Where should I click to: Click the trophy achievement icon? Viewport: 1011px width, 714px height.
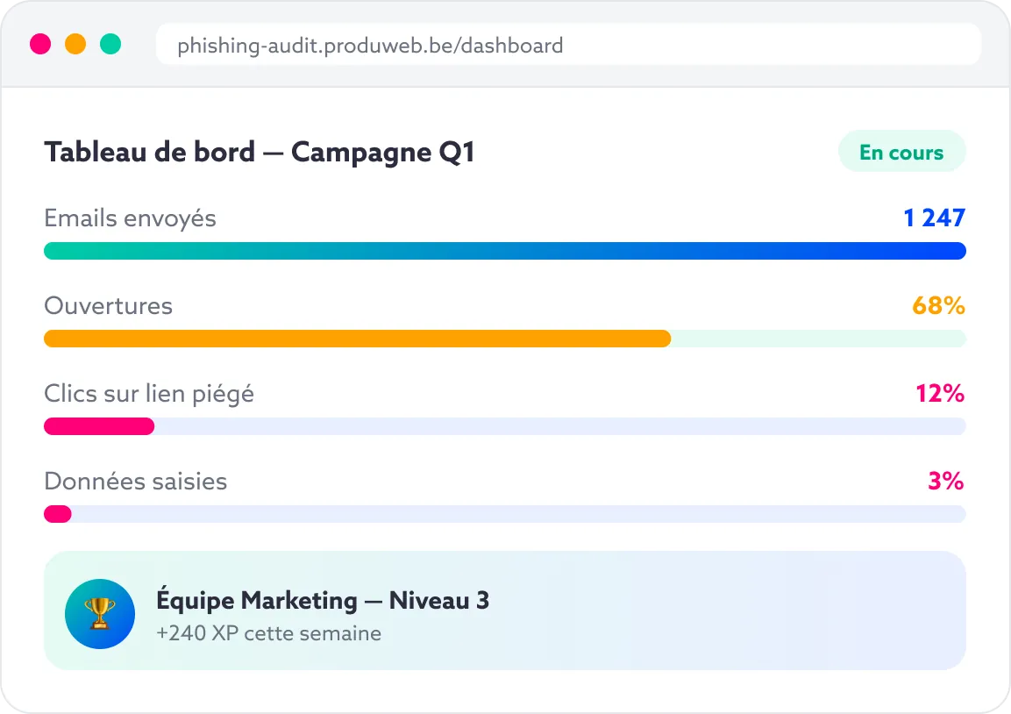click(99, 614)
